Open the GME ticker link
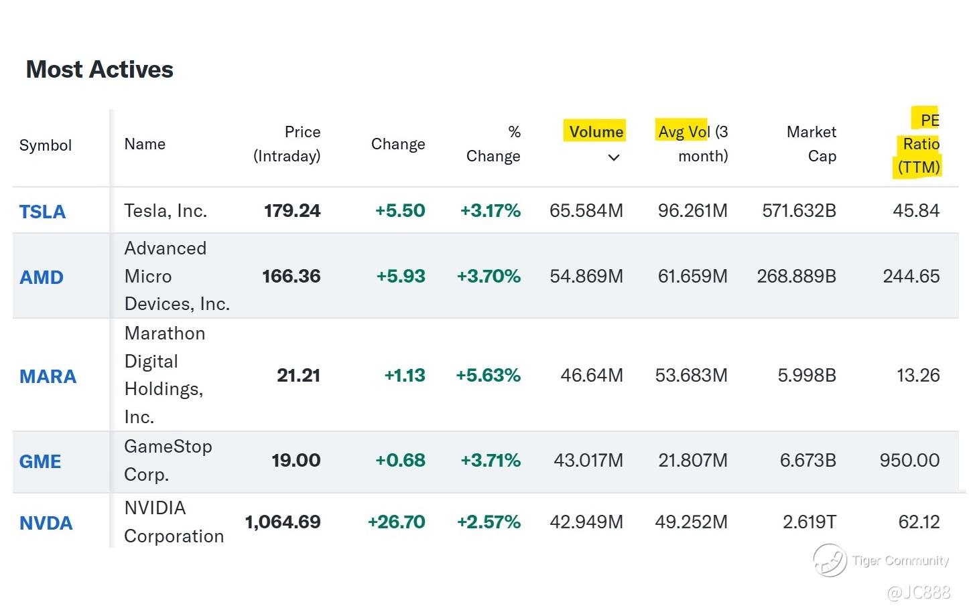 point(40,461)
